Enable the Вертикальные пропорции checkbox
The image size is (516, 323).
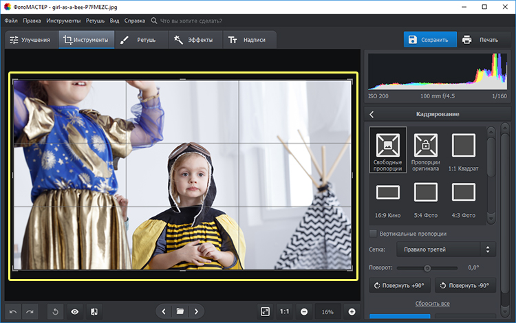click(374, 234)
